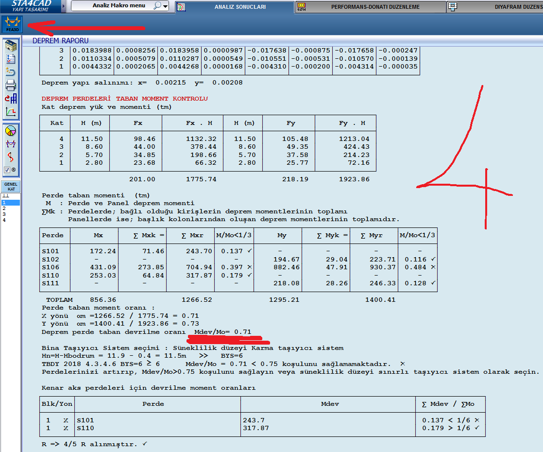Expand the Analiz Makro menu dropdown arrow
The height and width of the screenshot is (452, 543).
166,6
